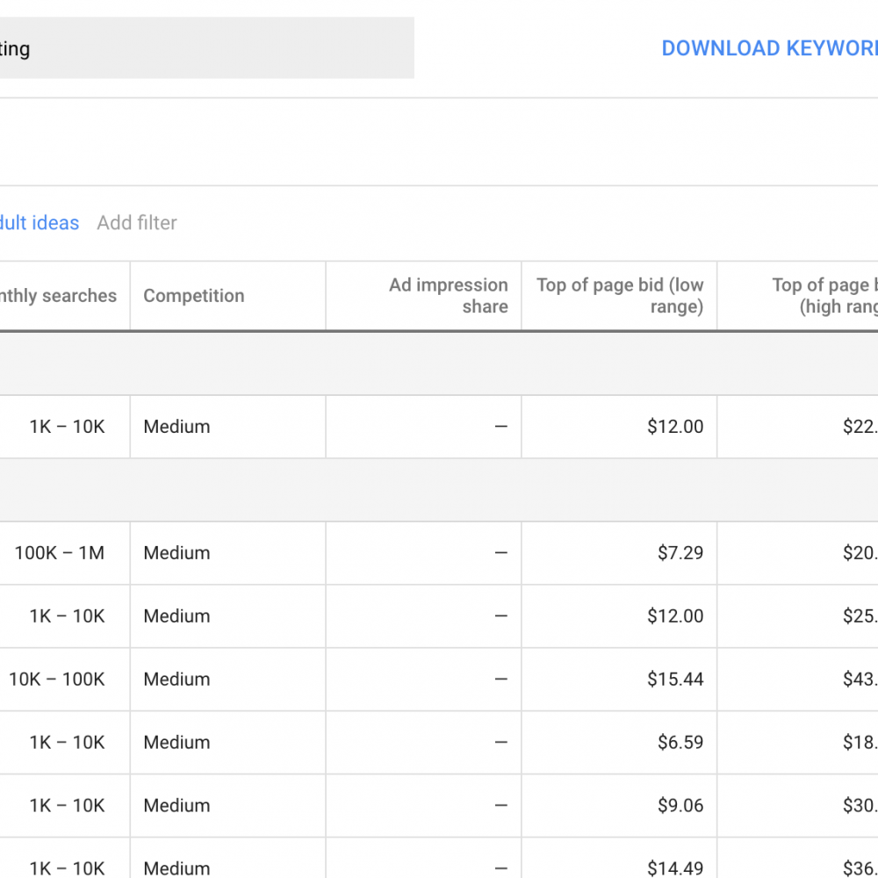This screenshot has width=878, height=878.
Task: Click ad impression share dash in $15.44 row
Action: [x=501, y=680]
